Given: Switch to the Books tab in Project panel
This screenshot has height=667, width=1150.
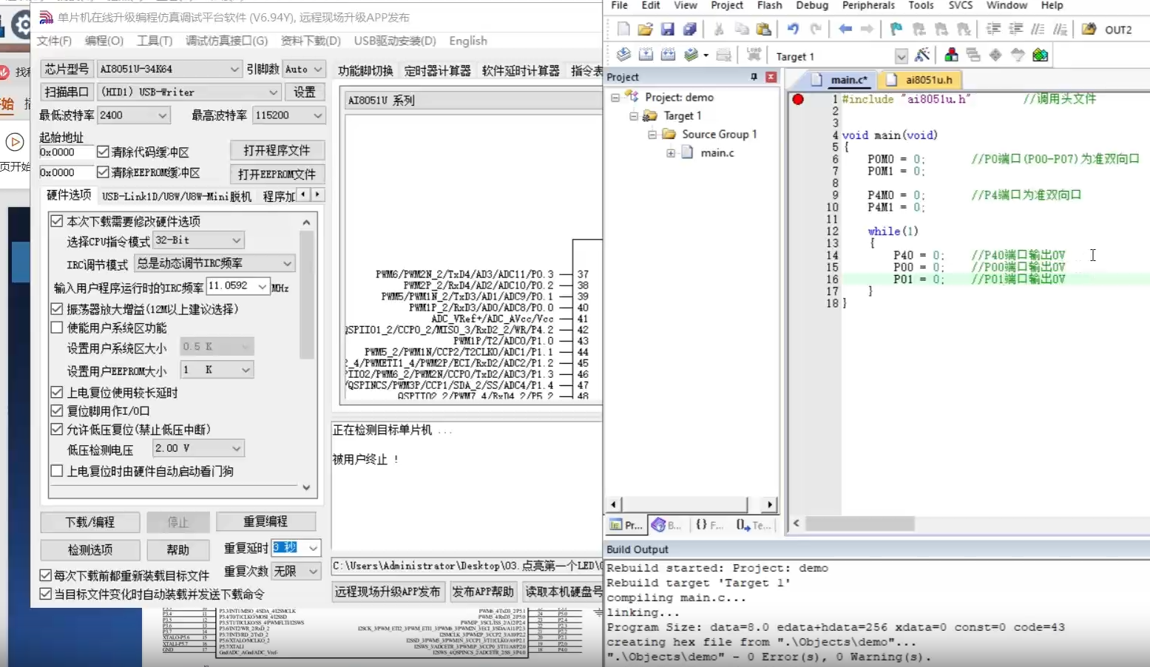Looking at the screenshot, I should click(x=666, y=525).
